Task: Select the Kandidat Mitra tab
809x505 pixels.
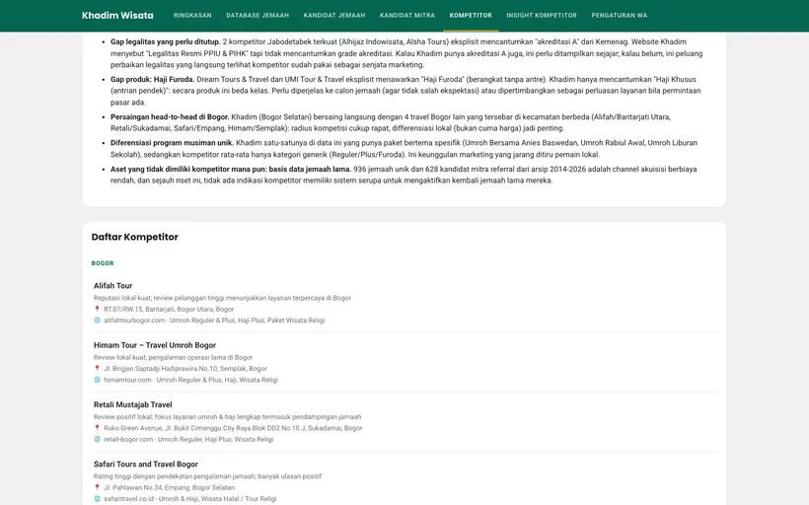Action: (407, 16)
